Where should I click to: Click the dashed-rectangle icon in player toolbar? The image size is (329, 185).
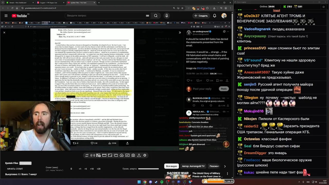click(116, 155)
